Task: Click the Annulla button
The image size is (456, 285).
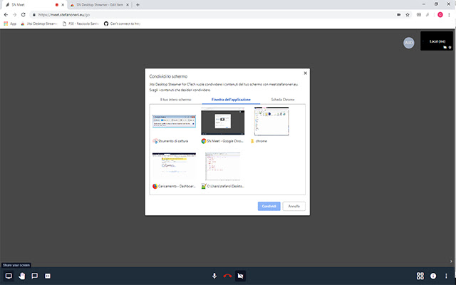Action: tap(294, 206)
